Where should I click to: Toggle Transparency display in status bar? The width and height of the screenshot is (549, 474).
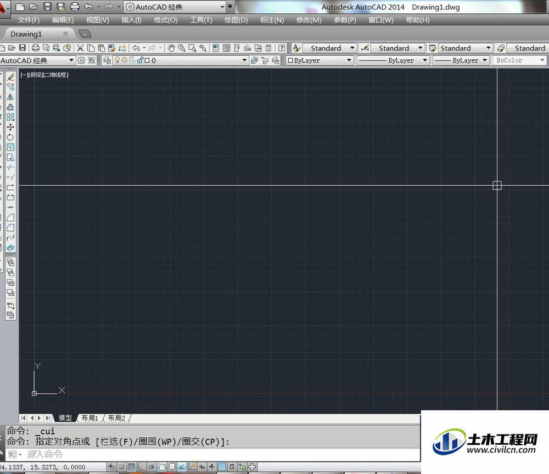click(x=222, y=467)
